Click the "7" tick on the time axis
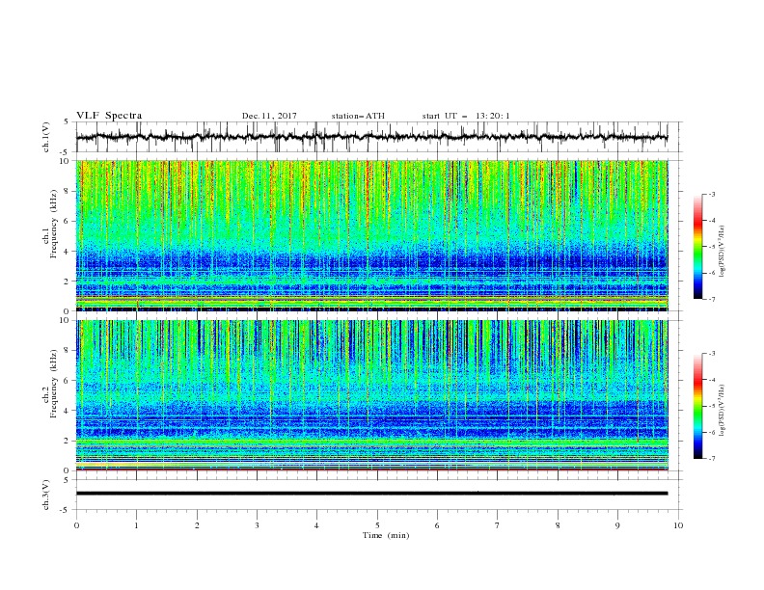This screenshot has width=764, height=590. [x=498, y=525]
